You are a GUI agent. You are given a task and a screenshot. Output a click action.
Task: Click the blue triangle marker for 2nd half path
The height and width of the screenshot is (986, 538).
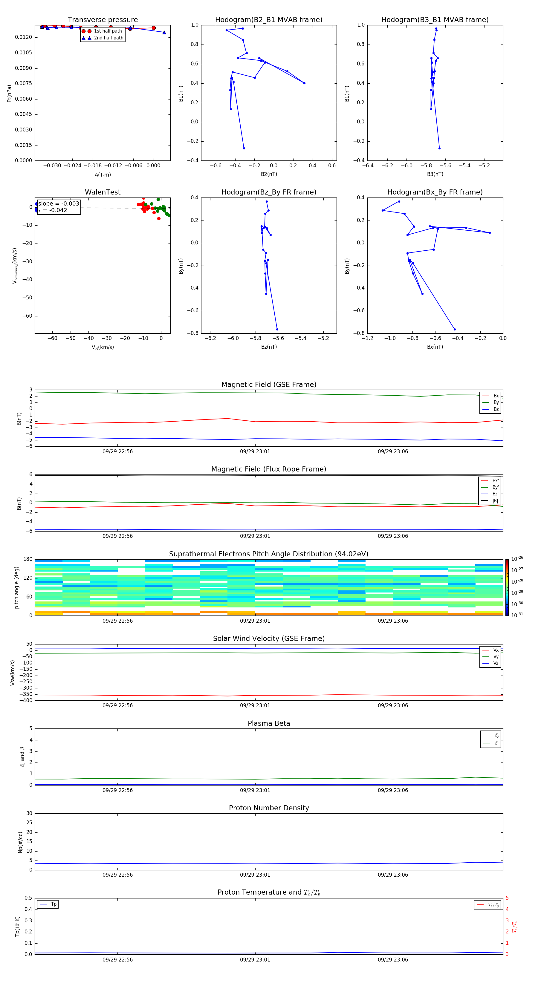[87, 38]
